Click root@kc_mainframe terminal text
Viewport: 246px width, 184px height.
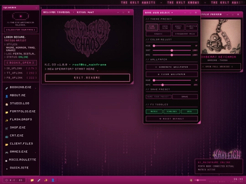tap(89, 65)
